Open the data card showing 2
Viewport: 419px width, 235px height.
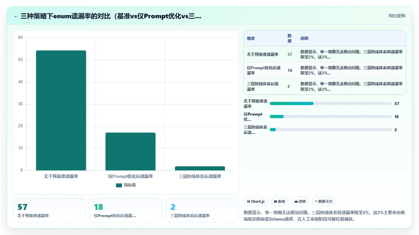tap(202, 210)
